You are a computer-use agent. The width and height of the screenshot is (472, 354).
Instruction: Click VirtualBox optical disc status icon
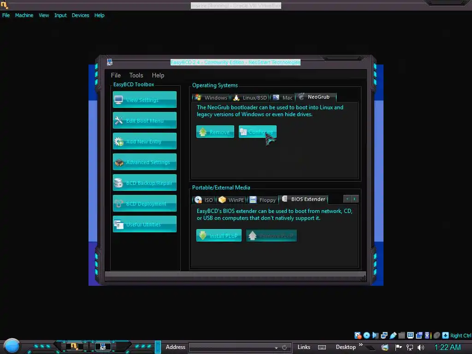click(366, 336)
